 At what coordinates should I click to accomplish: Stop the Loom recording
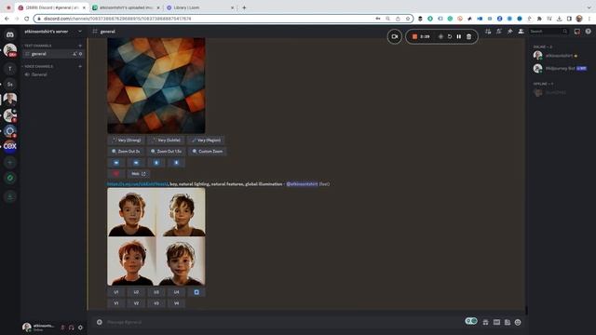(x=414, y=37)
